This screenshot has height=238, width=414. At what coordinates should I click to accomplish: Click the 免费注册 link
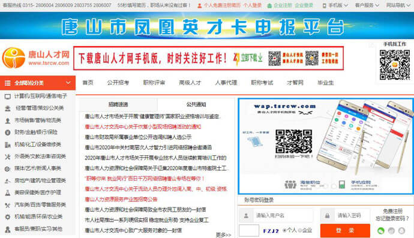tap(392, 211)
